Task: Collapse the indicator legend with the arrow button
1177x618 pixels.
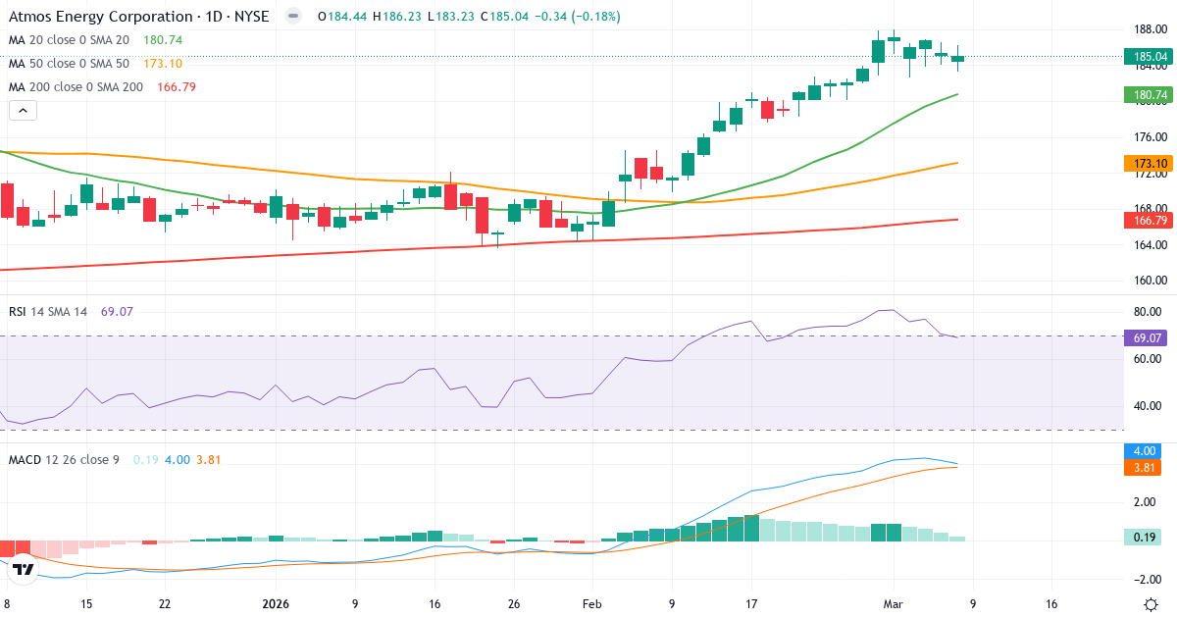Action: click(22, 110)
